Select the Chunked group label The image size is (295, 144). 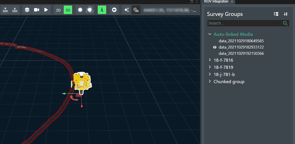(229, 81)
